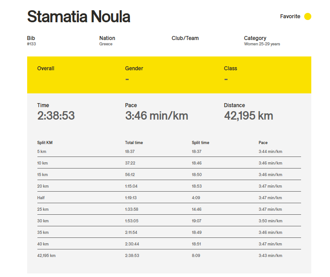The width and height of the screenshot is (330, 277).
Task: Click the Split KM column header
Action: [x=45, y=142]
